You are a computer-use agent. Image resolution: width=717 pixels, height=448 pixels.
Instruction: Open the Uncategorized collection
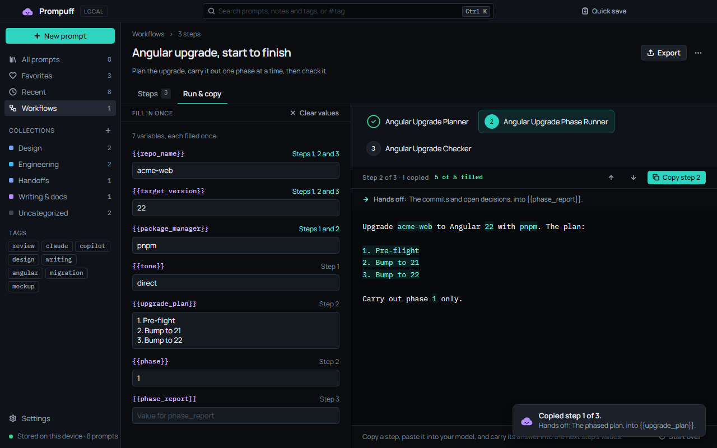tap(60, 213)
